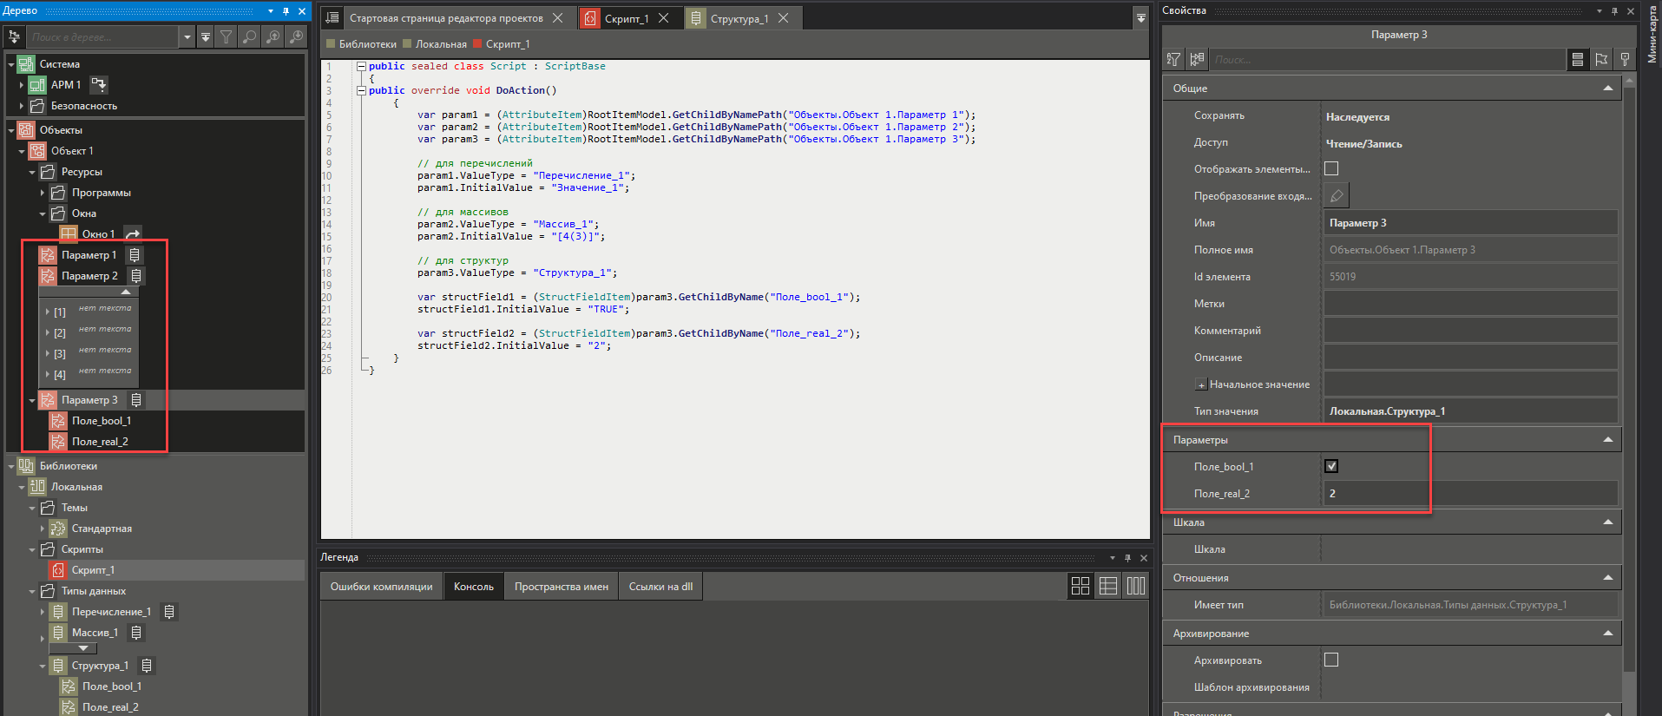Uncheck the Поле_bool_1 checkbox in Параметры
The image size is (1662, 716).
1331,466
